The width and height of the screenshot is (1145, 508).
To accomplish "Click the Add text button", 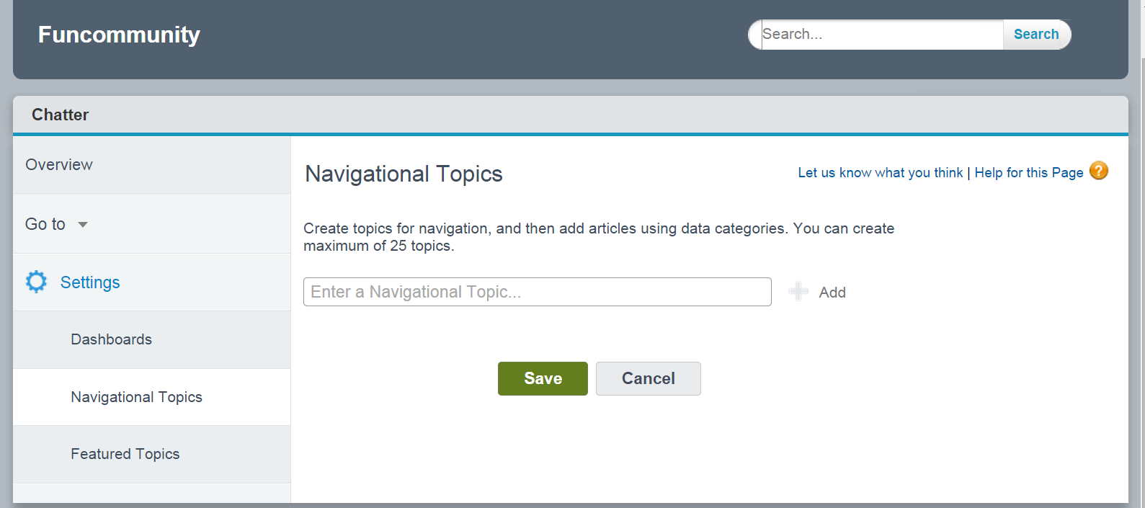I will pyautogui.click(x=832, y=293).
